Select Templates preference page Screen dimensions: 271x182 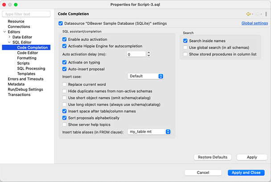(x=26, y=74)
